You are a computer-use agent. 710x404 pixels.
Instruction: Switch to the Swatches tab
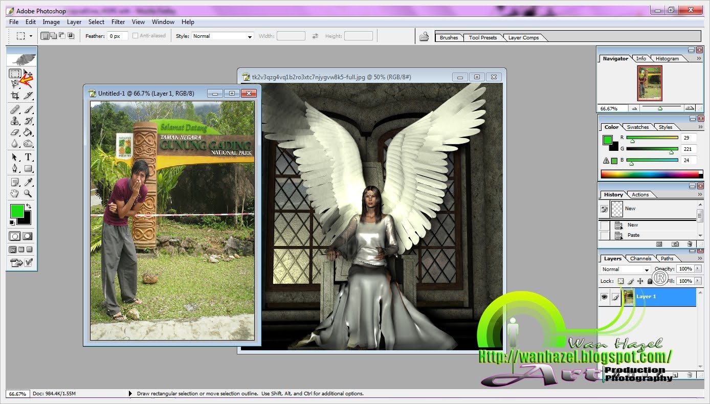tap(637, 127)
